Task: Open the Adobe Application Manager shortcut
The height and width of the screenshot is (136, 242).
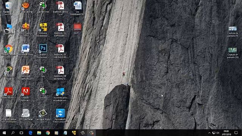Action: point(26,94)
